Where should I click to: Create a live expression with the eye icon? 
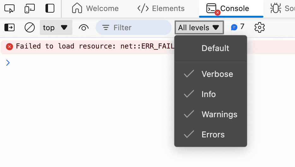[83, 28]
